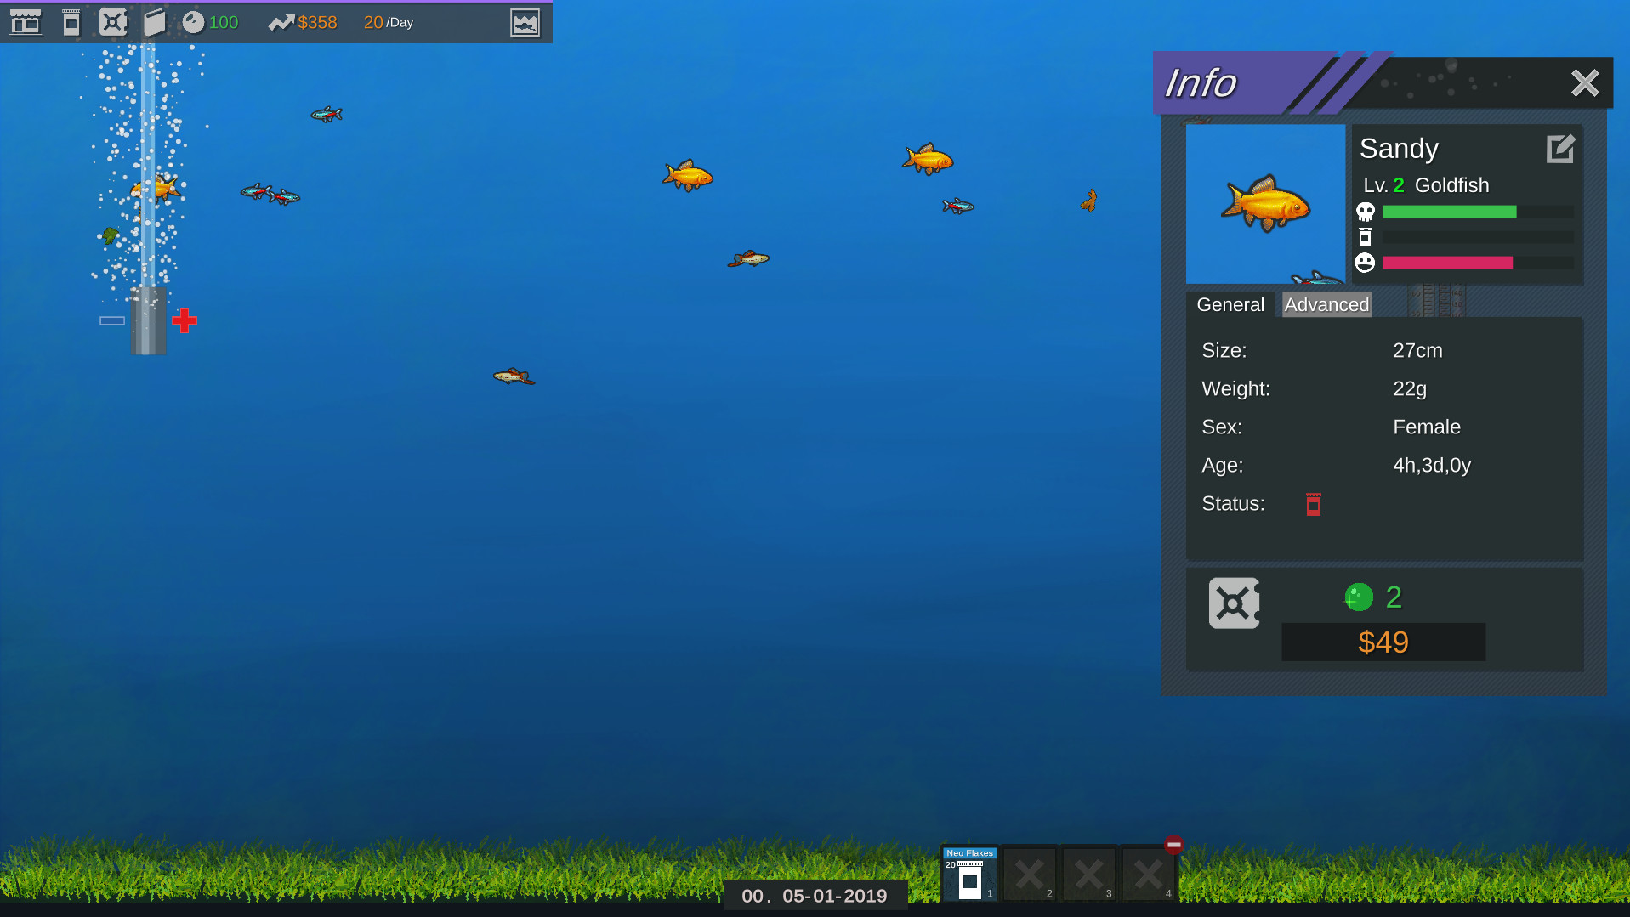
Task: Open the food container icon in the top toolbar
Action: (x=70, y=22)
